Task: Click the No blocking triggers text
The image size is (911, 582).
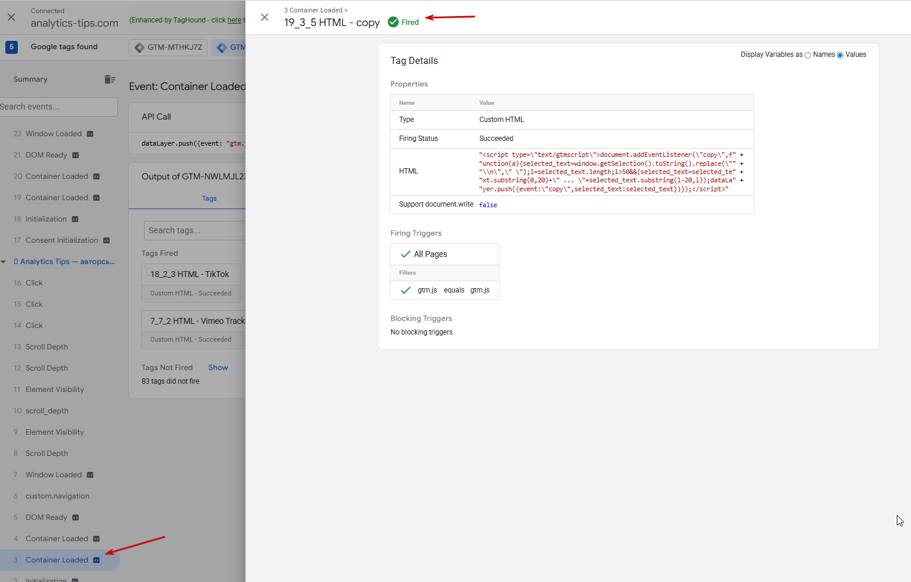Action: pos(421,332)
